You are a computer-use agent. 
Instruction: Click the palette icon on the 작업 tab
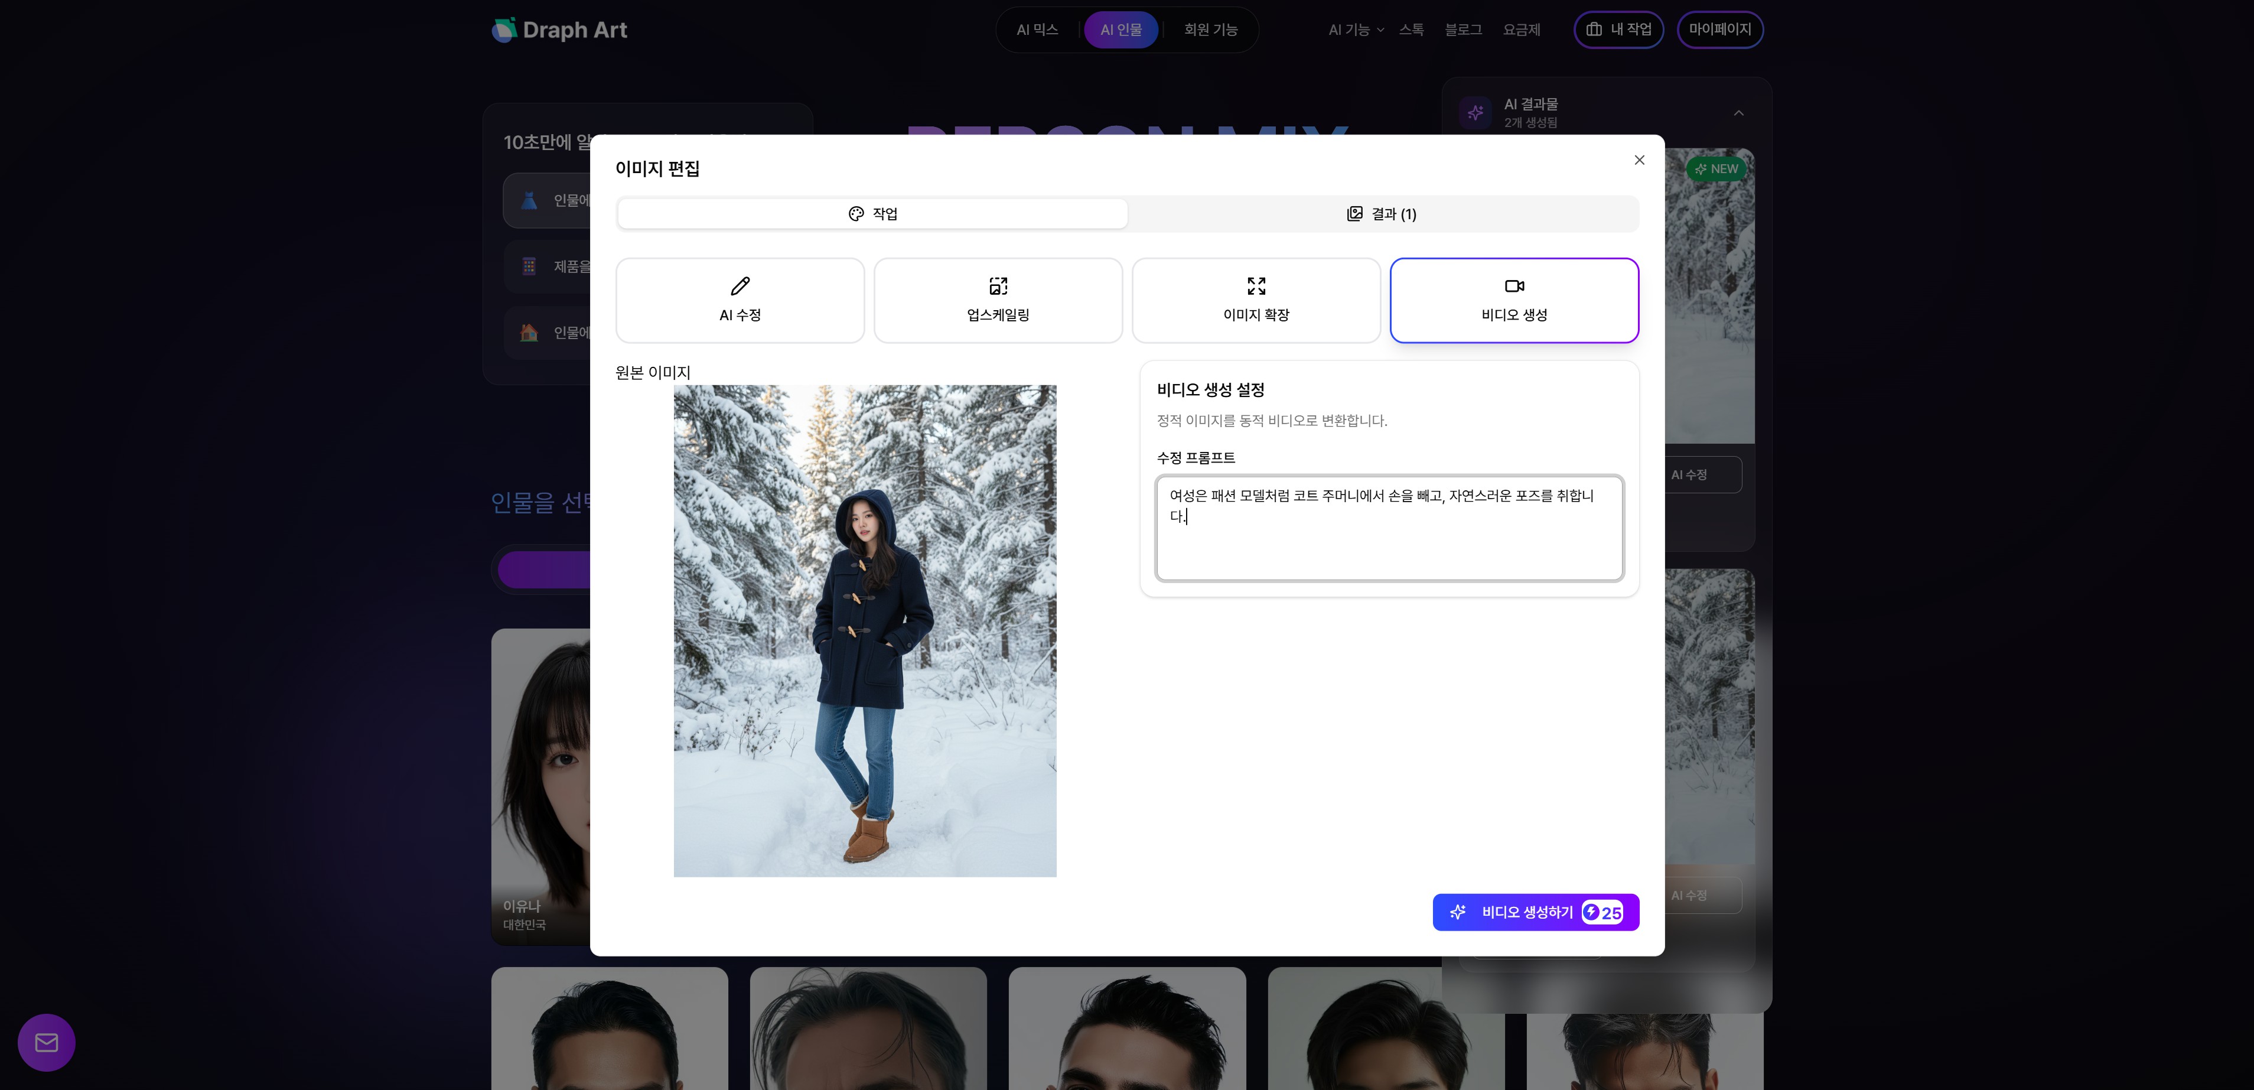[856, 213]
